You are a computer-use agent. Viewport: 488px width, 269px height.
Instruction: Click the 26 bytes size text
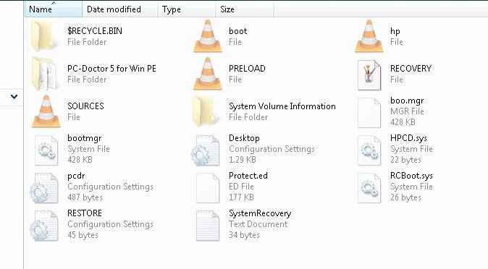(x=405, y=197)
